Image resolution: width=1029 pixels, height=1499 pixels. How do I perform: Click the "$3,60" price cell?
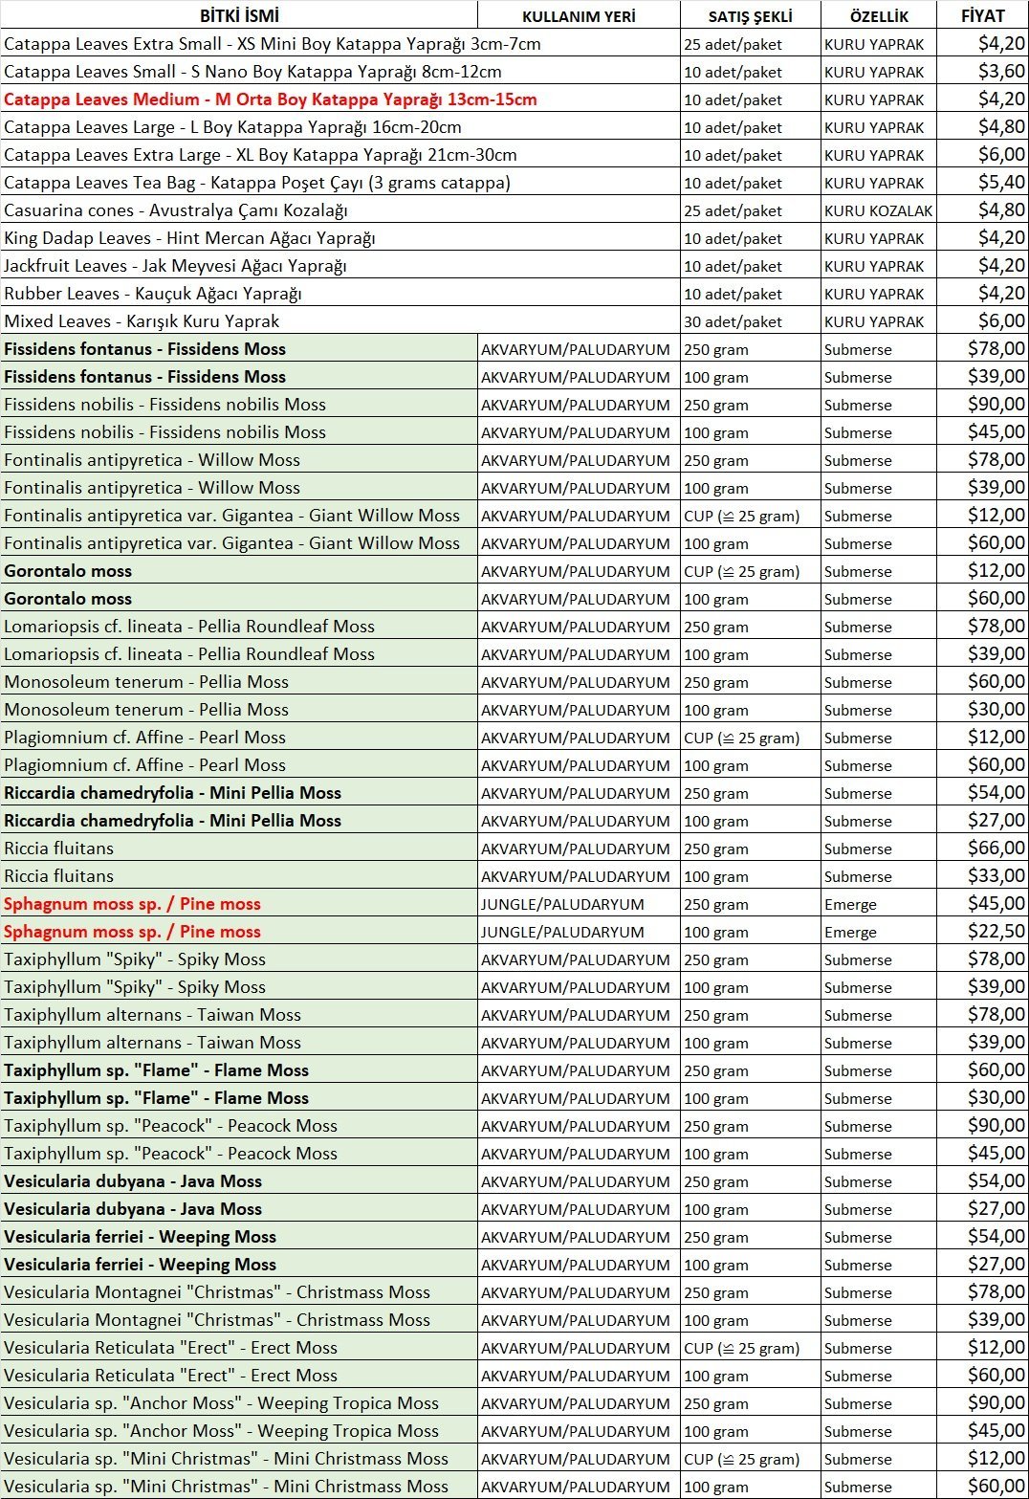[x=1000, y=72]
